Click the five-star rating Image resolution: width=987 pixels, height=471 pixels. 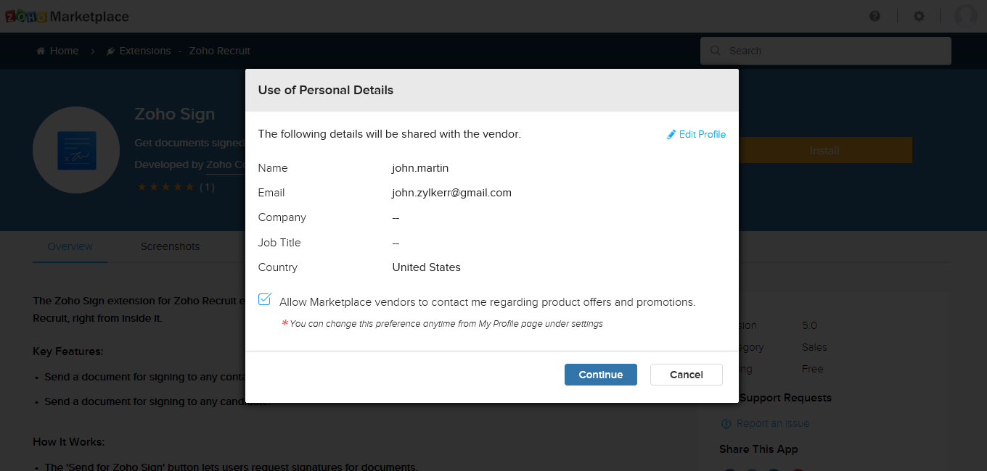(x=166, y=187)
